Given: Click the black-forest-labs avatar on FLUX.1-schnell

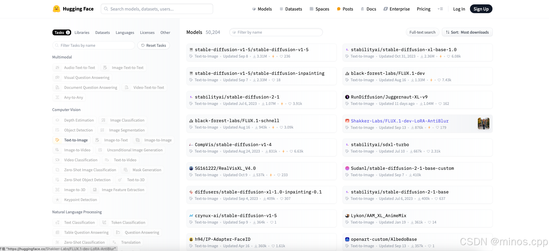Looking at the screenshot, I should 191,121.
